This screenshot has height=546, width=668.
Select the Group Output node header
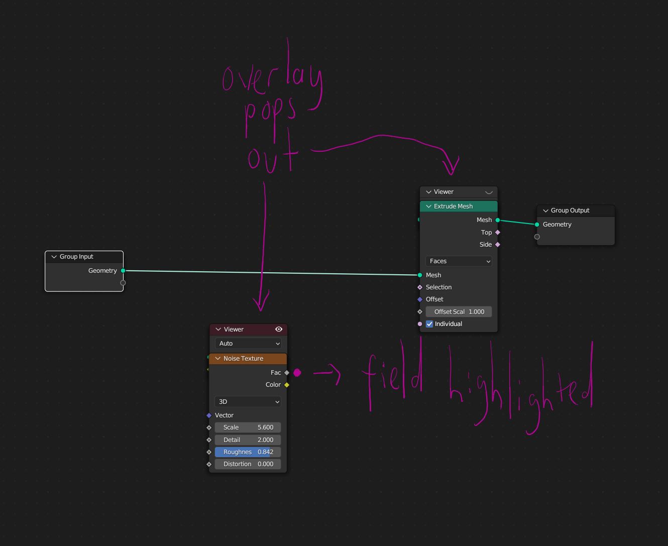(x=576, y=211)
